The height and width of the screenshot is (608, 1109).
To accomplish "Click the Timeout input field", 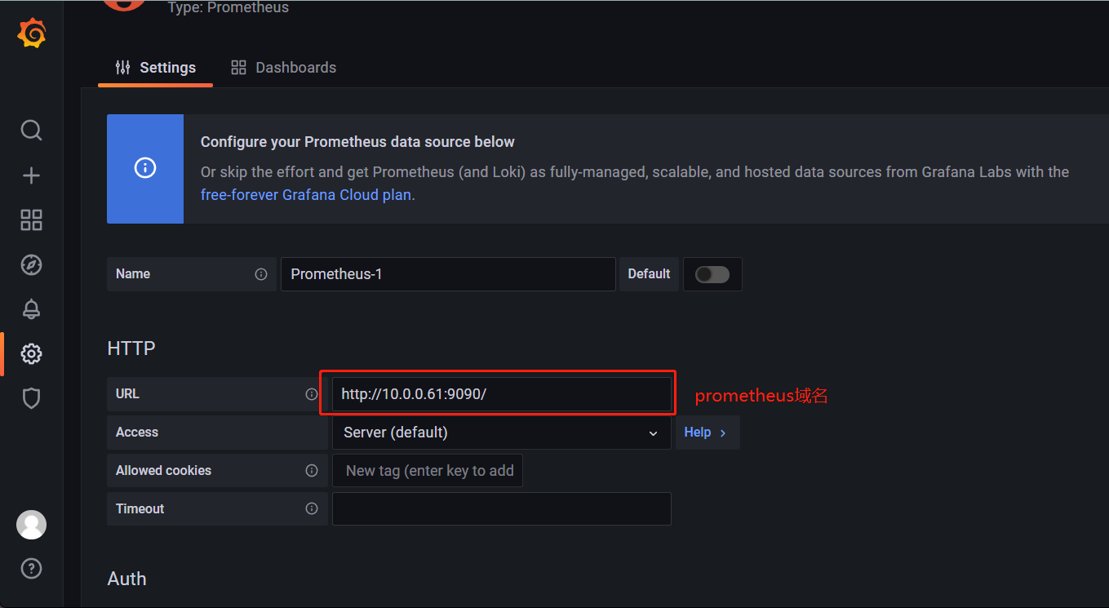I will (502, 509).
